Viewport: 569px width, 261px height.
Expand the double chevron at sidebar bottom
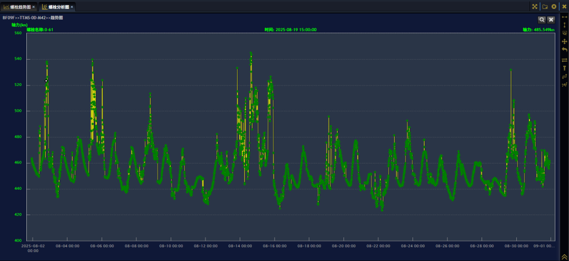coord(564,256)
